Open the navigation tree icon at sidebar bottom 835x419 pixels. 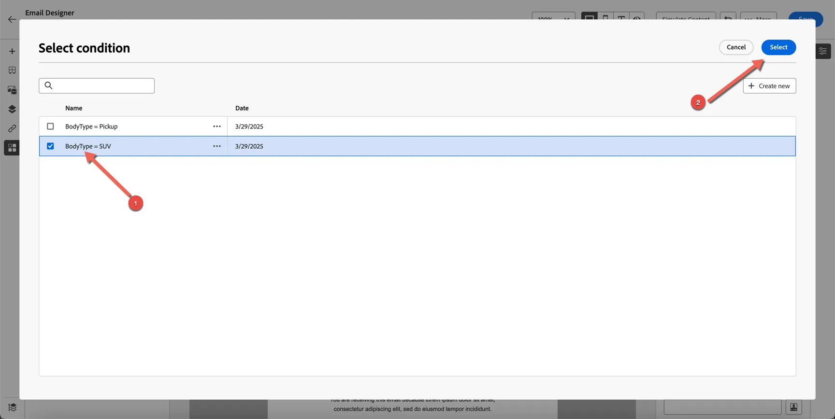(x=13, y=407)
